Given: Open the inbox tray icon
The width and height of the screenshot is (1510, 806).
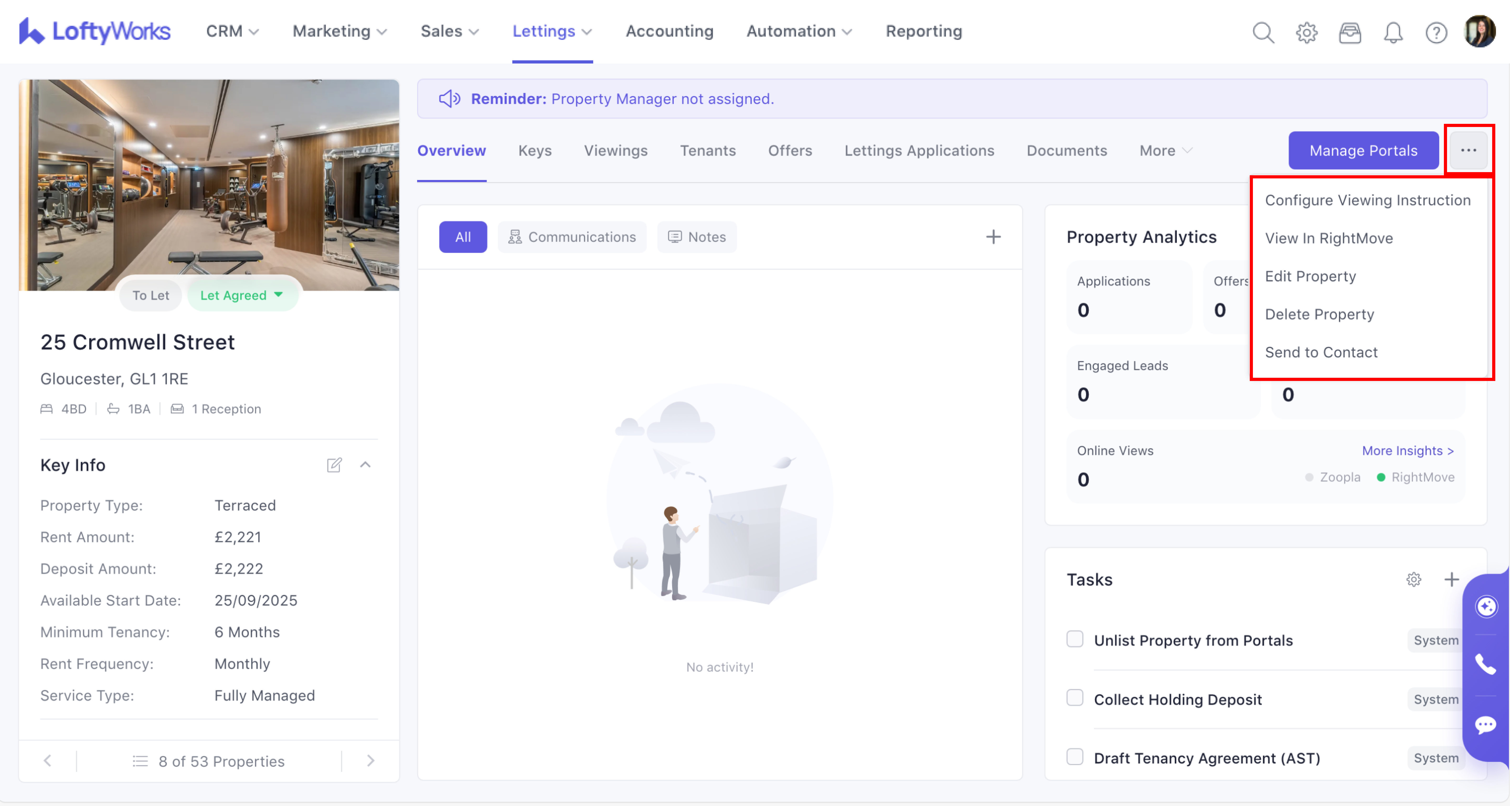Looking at the screenshot, I should [x=1349, y=32].
